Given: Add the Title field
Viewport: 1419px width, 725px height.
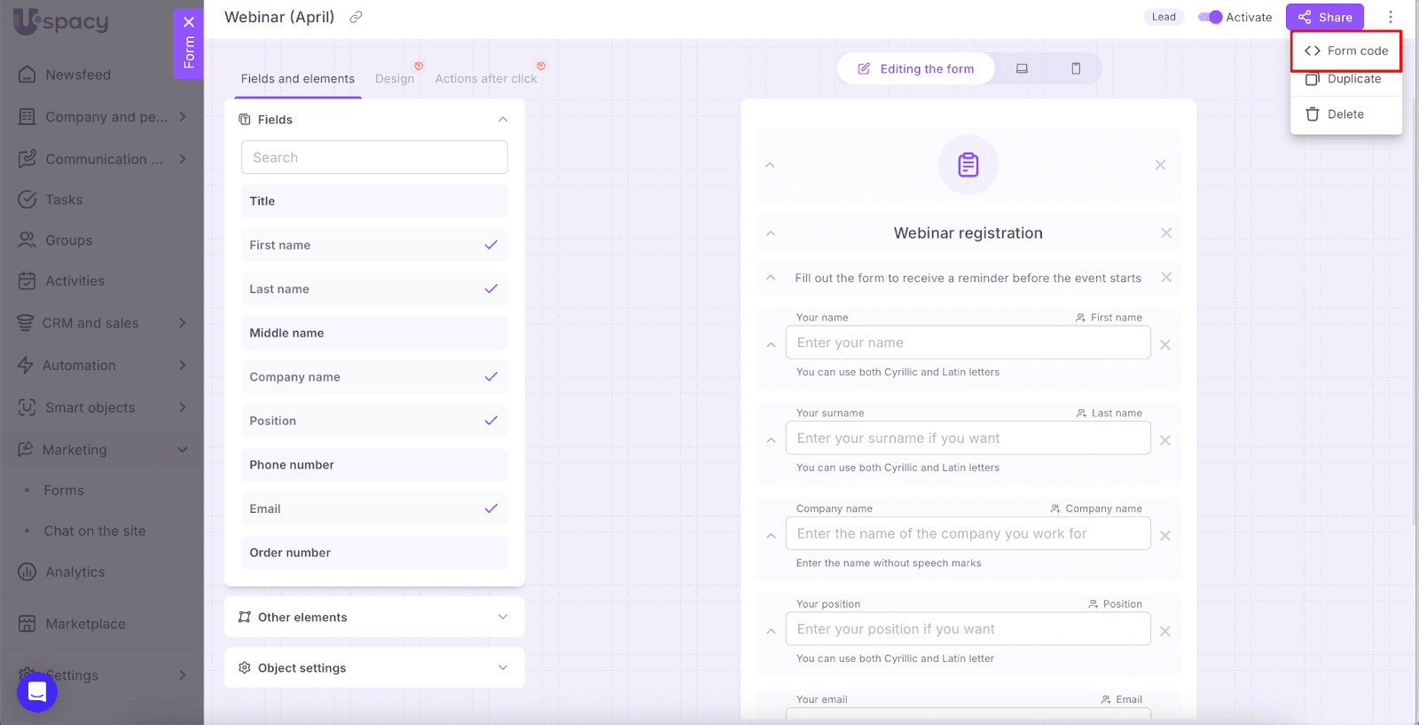Looking at the screenshot, I should (x=374, y=201).
